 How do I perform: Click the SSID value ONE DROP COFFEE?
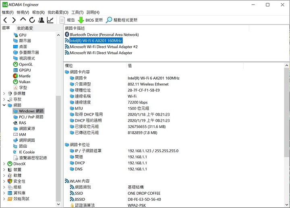point(144,193)
